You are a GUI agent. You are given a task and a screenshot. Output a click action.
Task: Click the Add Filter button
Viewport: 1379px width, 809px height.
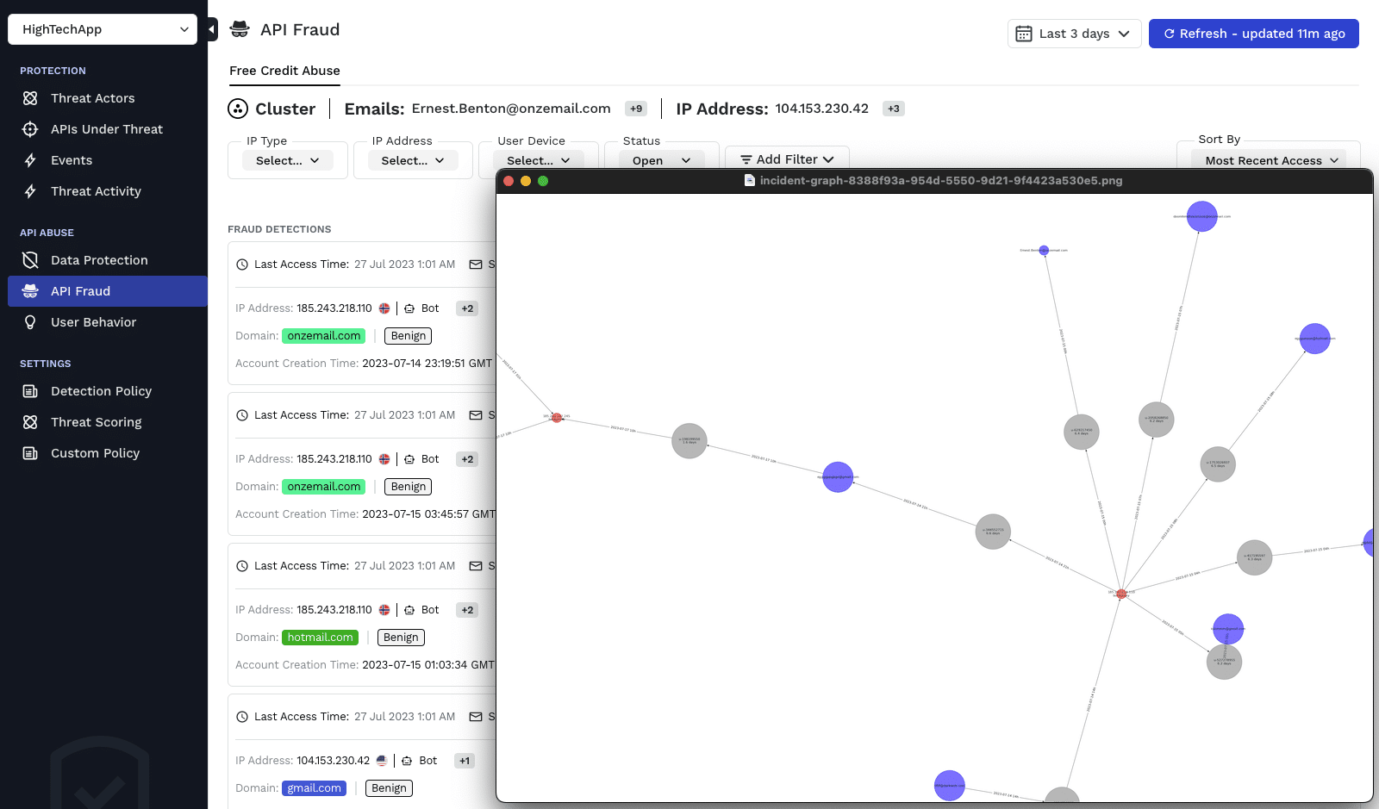(787, 159)
